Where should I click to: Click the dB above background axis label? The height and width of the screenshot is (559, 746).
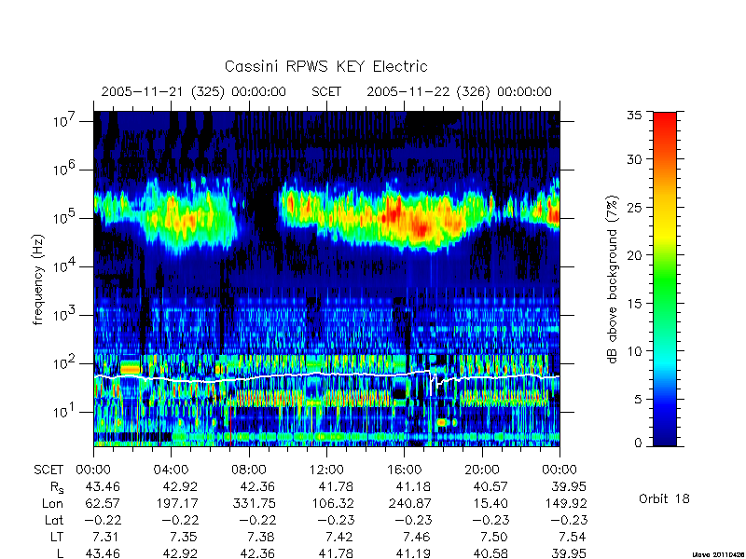point(614,280)
